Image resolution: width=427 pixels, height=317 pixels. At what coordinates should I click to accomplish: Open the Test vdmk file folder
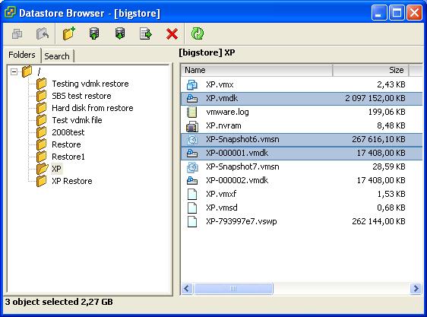[x=77, y=120]
